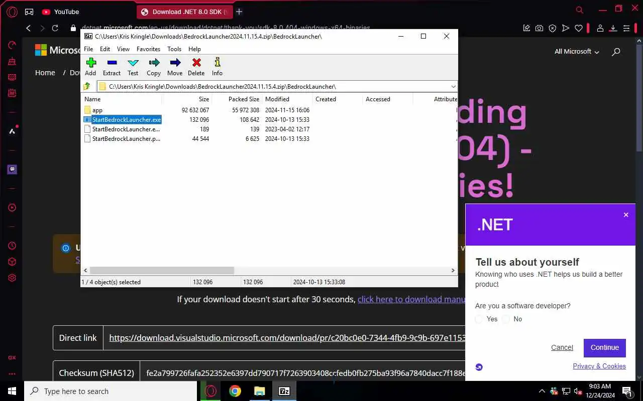Viewport: 643px width, 401px height.
Task: Click the 7-Zip Add toolbar button
Action: pos(90,67)
